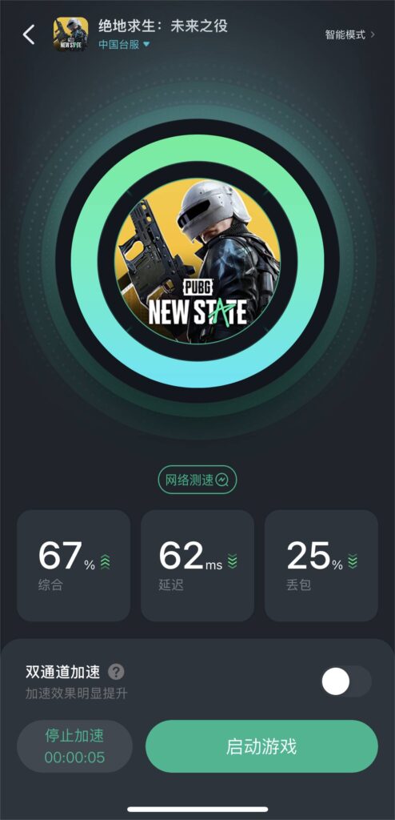
Task: Tap the triangle arrow beside 中国台服
Action: pyautogui.click(x=146, y=45)
